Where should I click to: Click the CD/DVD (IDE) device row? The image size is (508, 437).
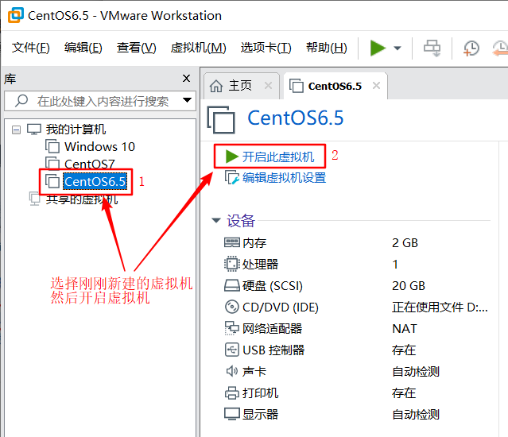356,307
